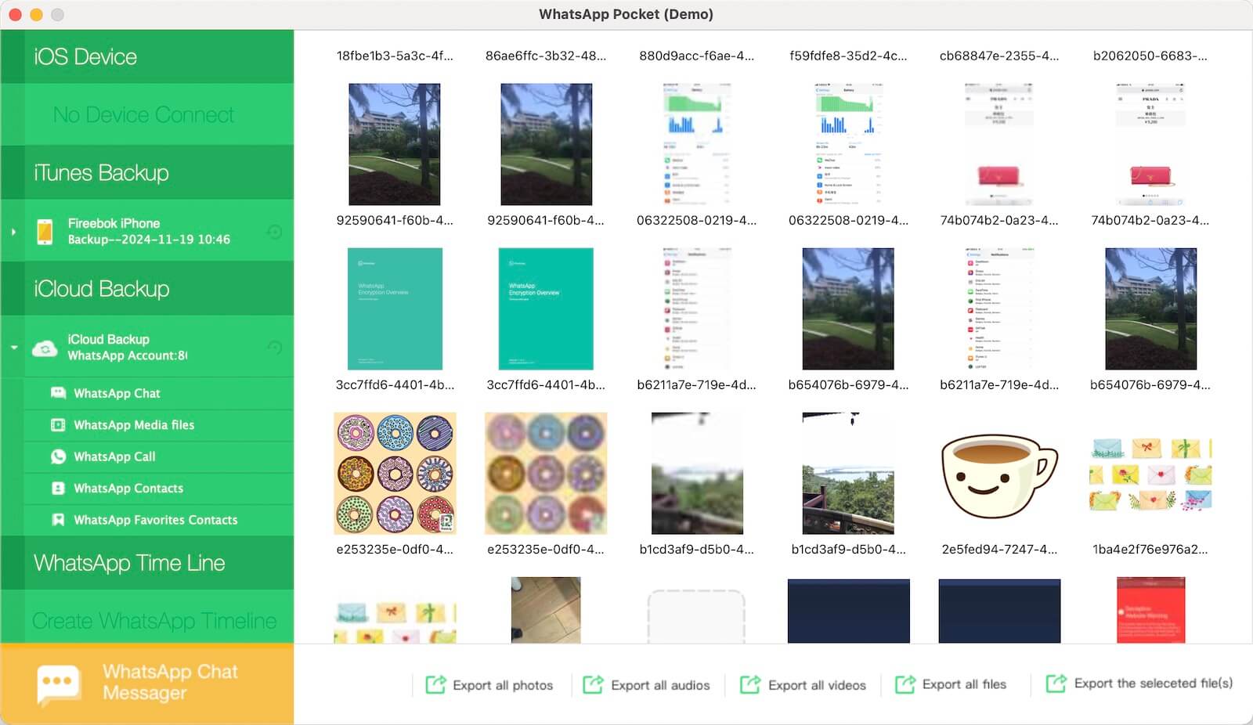This screenshot has height=725, width=1253.
Task: Select the second 74b074b2-0a23 red bag thumbnail
Action: click(1150, 144)
